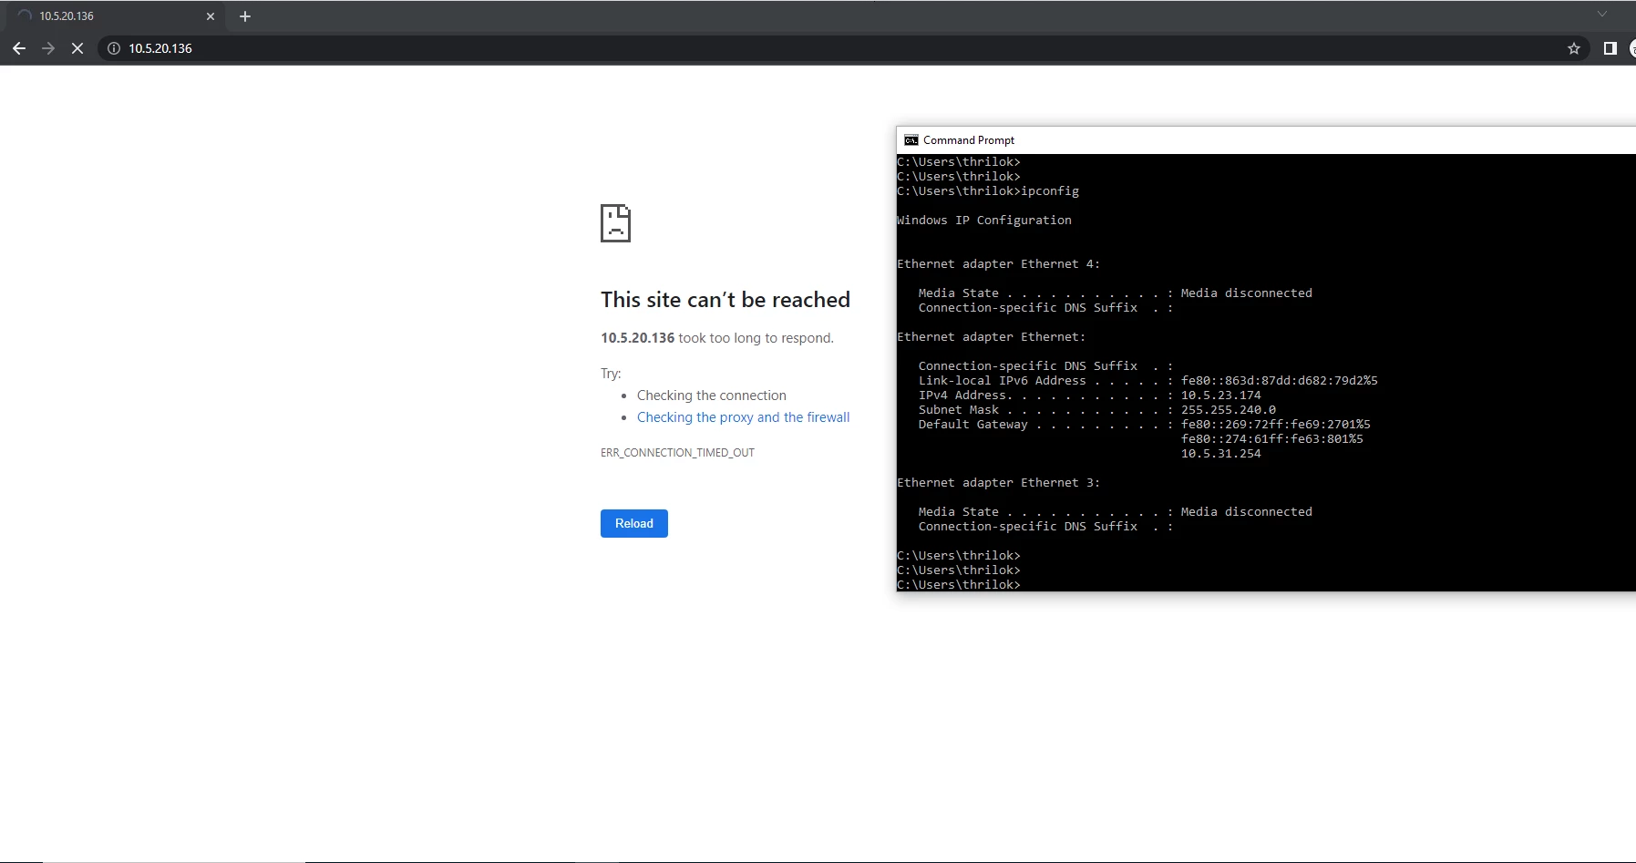Click the 'This site can't be reached' heading
The image size is (1636, 863).
point(725,300)
